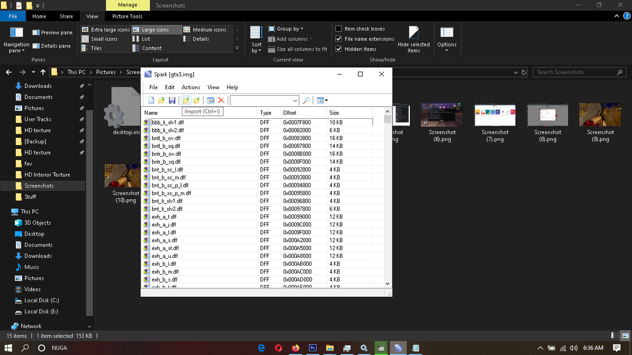The height and width of the screenshot is (355, 632).
Task: Open the View menu in Spark
Action: [x=213, y=87]
